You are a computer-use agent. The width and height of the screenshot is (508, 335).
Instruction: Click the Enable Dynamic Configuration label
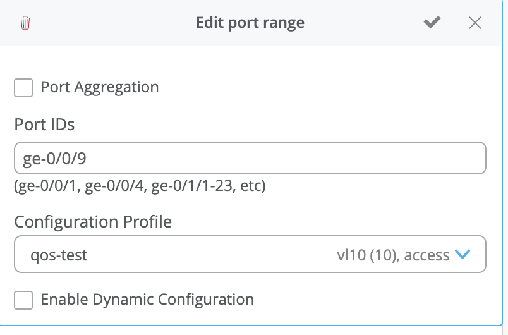click(147, 300)
